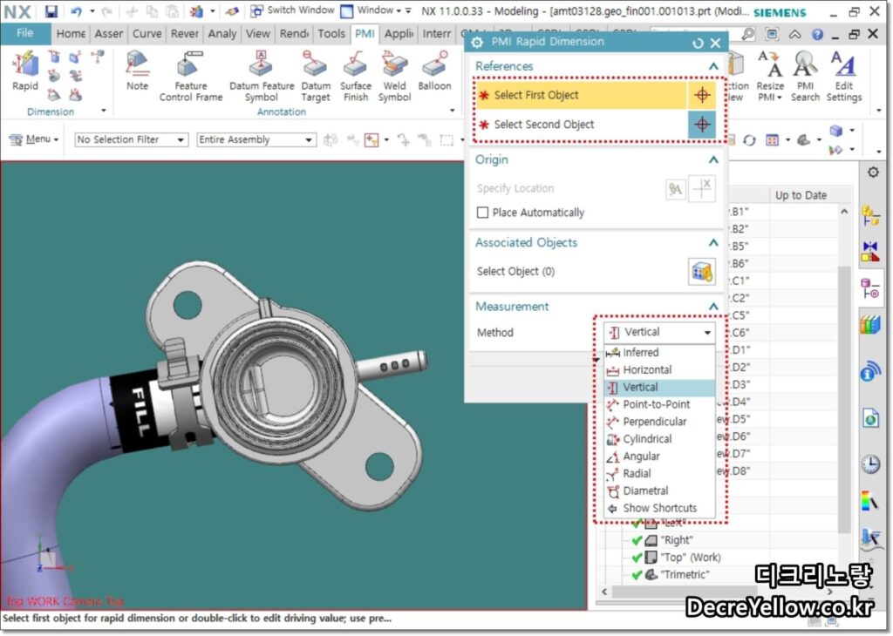Click the point selector beside Select First Object
The height and width of the screenshot is (636, 893).
702,95
